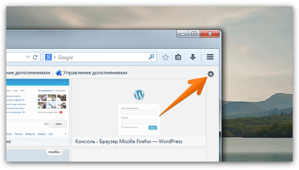The image size is (299, 170).
Task: Open the mozilla dropdown tab label
Action: [55, 152]
